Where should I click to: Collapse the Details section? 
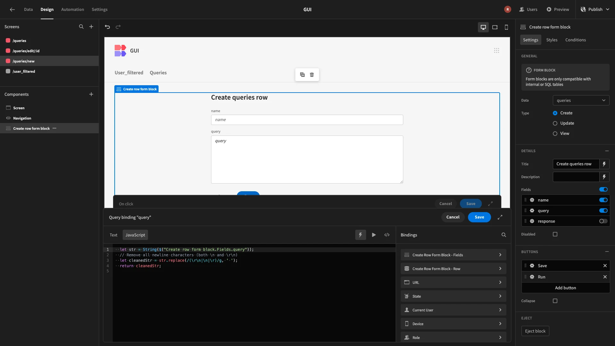click(x=607, y=151)
